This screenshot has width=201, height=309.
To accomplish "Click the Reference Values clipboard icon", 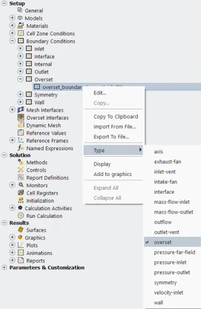I will point(21,133).
